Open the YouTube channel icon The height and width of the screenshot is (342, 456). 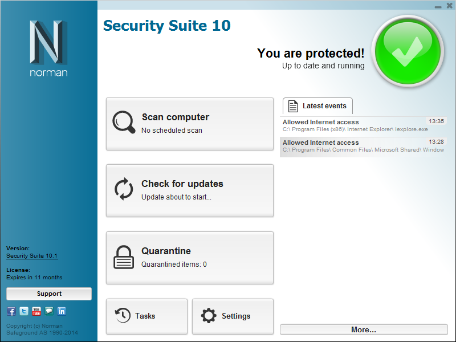pyautogui.click(x=36, y=311)
